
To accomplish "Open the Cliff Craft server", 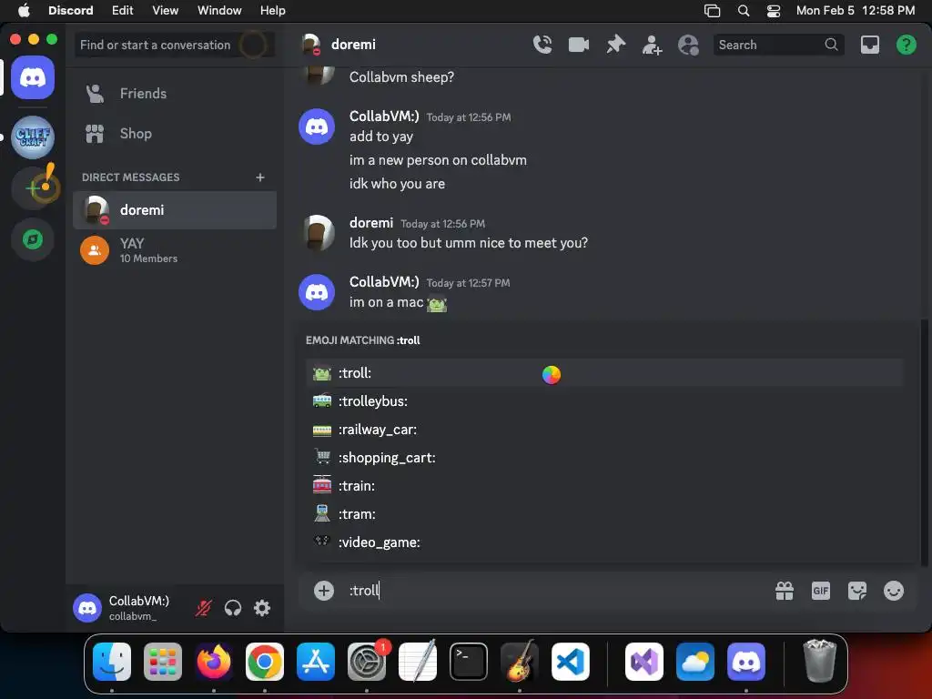I will click(33, 137).
